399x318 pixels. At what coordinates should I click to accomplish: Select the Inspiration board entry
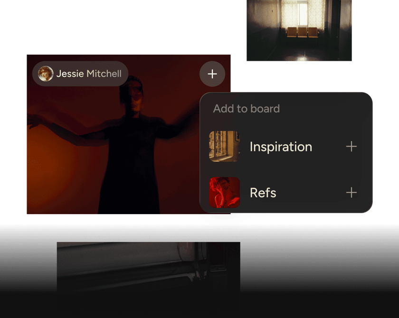click(286, 146)
